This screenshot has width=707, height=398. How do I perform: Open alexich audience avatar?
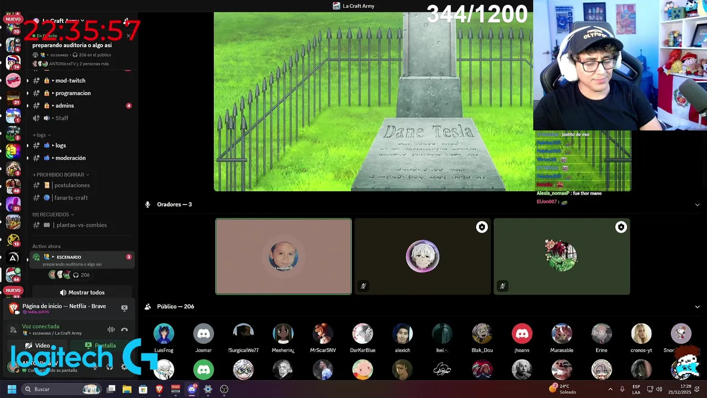[x=402, y=333]
